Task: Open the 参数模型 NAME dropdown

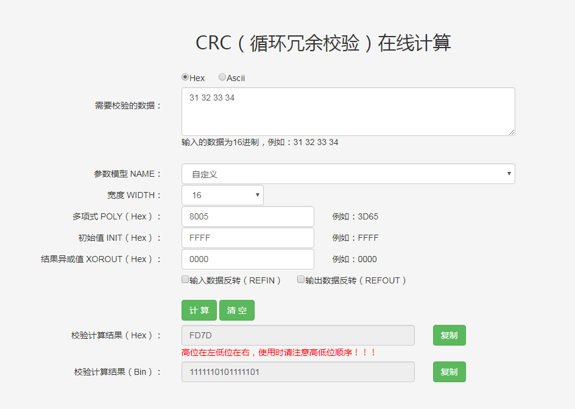Action: point(347,174)
